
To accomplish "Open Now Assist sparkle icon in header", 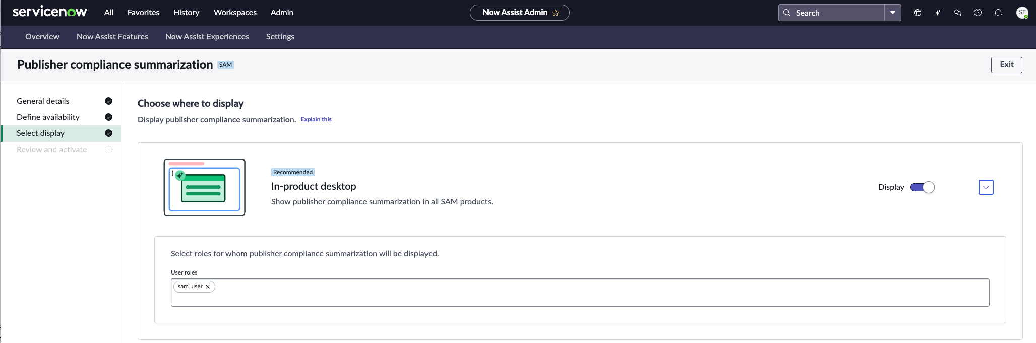I will click(x=938, y=13).
